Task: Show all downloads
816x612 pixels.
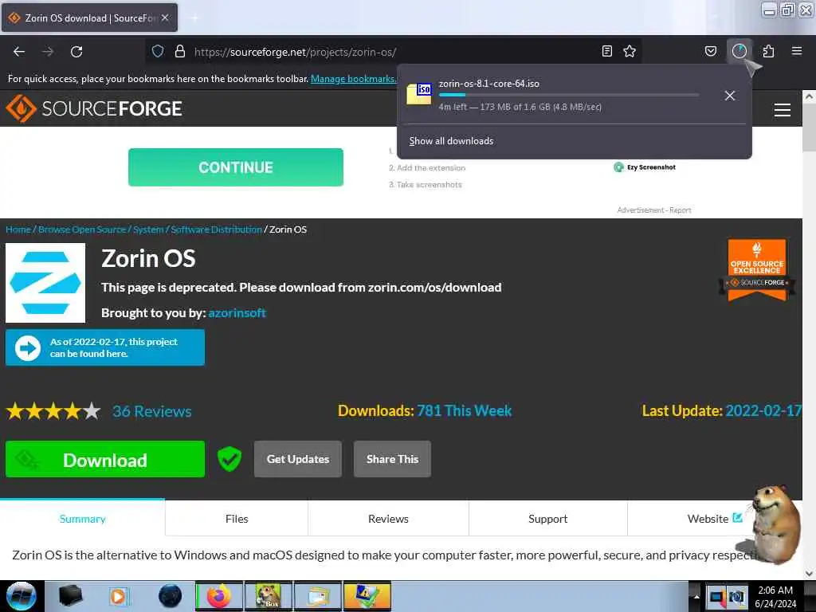Action: pyautogui.click(x=451, y=141)
